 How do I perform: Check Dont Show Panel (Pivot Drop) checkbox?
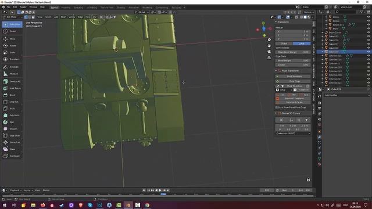coord(277,107)
